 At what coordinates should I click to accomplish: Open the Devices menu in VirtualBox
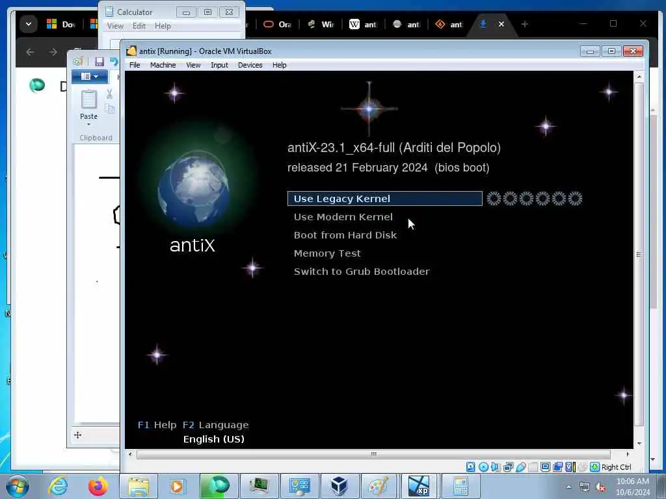point(250,65)
